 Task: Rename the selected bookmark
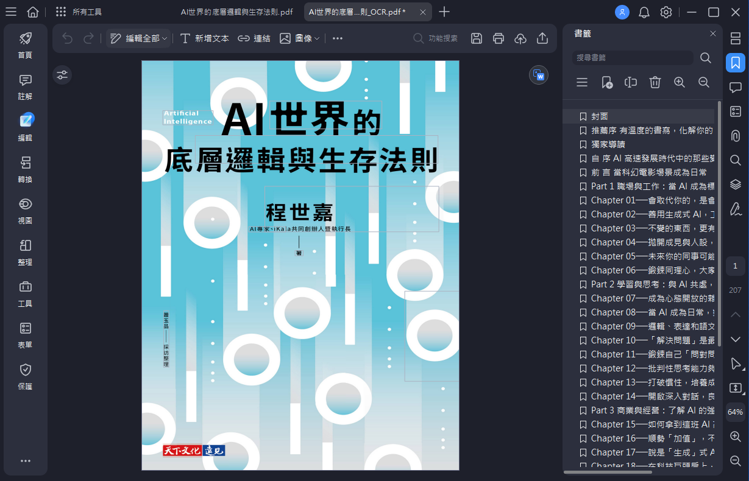click(x=631, y=82)
